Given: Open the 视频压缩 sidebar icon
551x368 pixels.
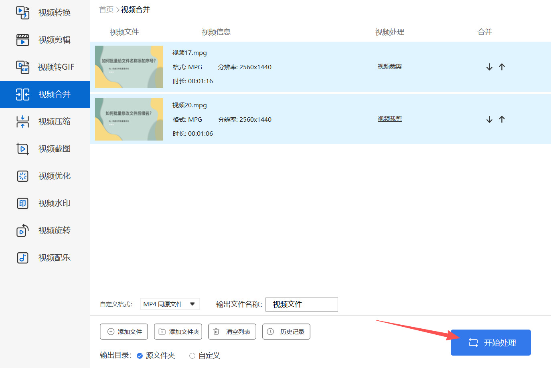Looking at the screenshot, I should tap(22, 121).
